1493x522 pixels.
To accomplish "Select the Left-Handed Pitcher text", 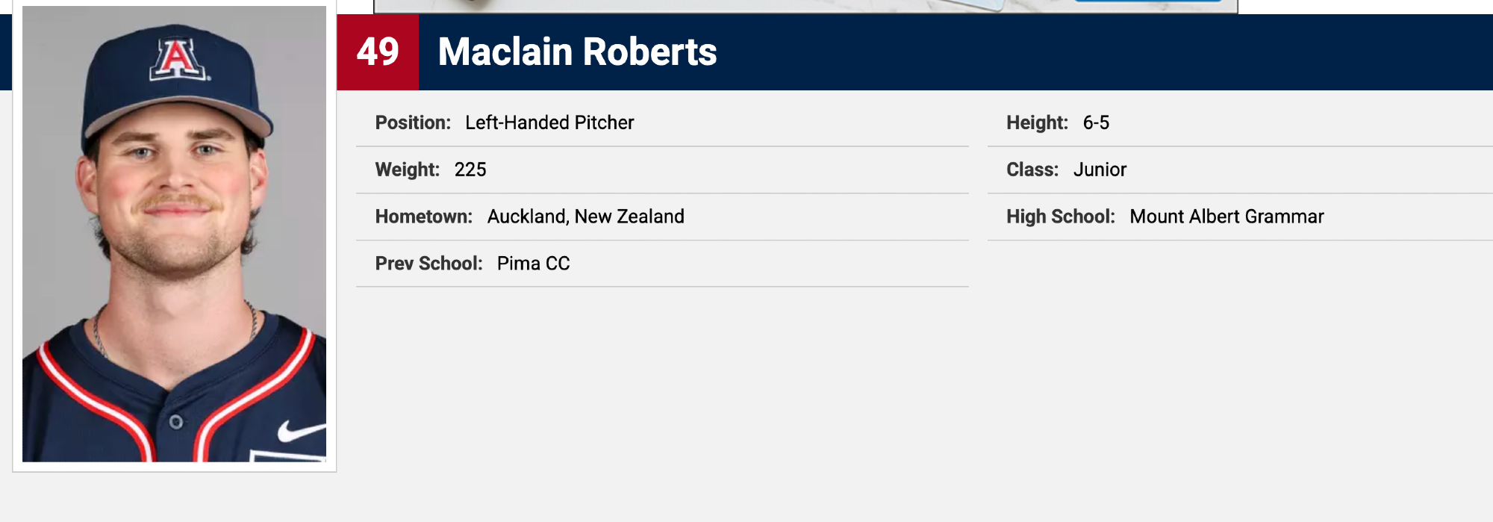I will click(549, 122).
